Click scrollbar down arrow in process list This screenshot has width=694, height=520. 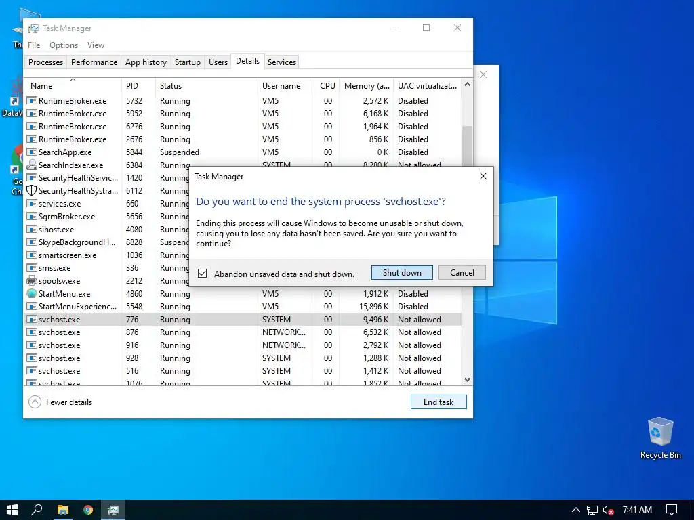click(x=467, y=379)
